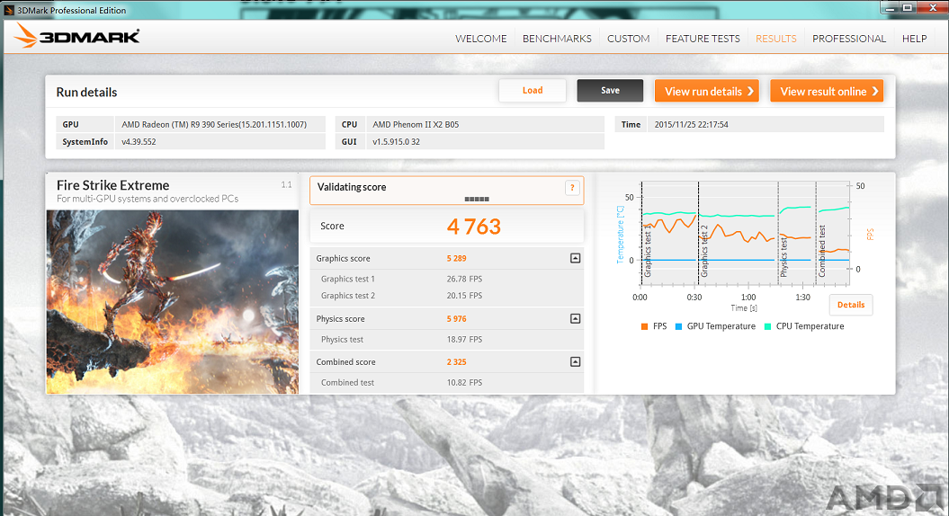The width and height of the screenshot is (949, 516).
Task: Click the Load button
Action: pyautogui.click(x=533, y=90)
